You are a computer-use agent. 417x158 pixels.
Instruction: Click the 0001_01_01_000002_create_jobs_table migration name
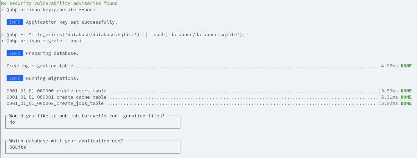[x=55, y=103]
